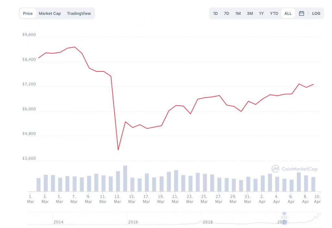
Task: Select the YTD time range
Action: coord(274,14)
